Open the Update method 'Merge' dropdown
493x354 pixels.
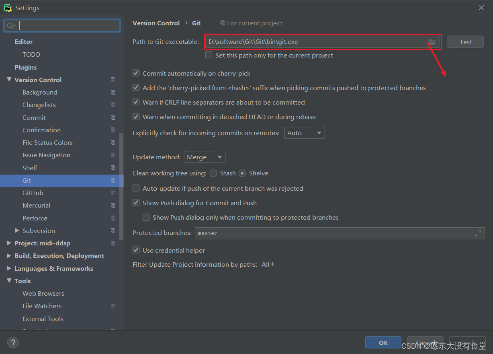[205, 157]
